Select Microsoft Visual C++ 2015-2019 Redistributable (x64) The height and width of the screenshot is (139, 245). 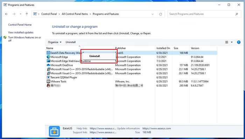pos(82,69)
